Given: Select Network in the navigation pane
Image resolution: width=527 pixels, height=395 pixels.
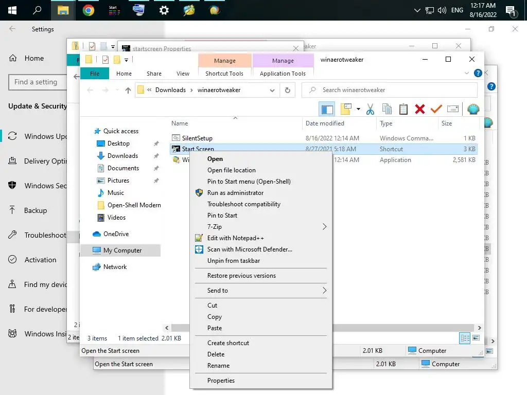Looking at the screenshot, I should click(115, 267).
